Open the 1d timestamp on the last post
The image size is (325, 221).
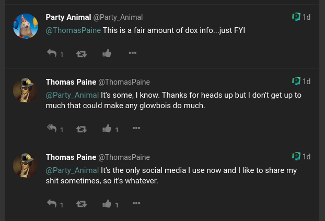coord(306,157)
